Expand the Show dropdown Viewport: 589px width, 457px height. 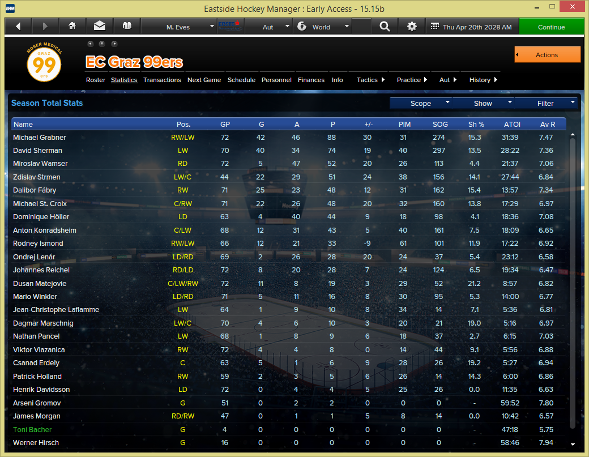483,103
